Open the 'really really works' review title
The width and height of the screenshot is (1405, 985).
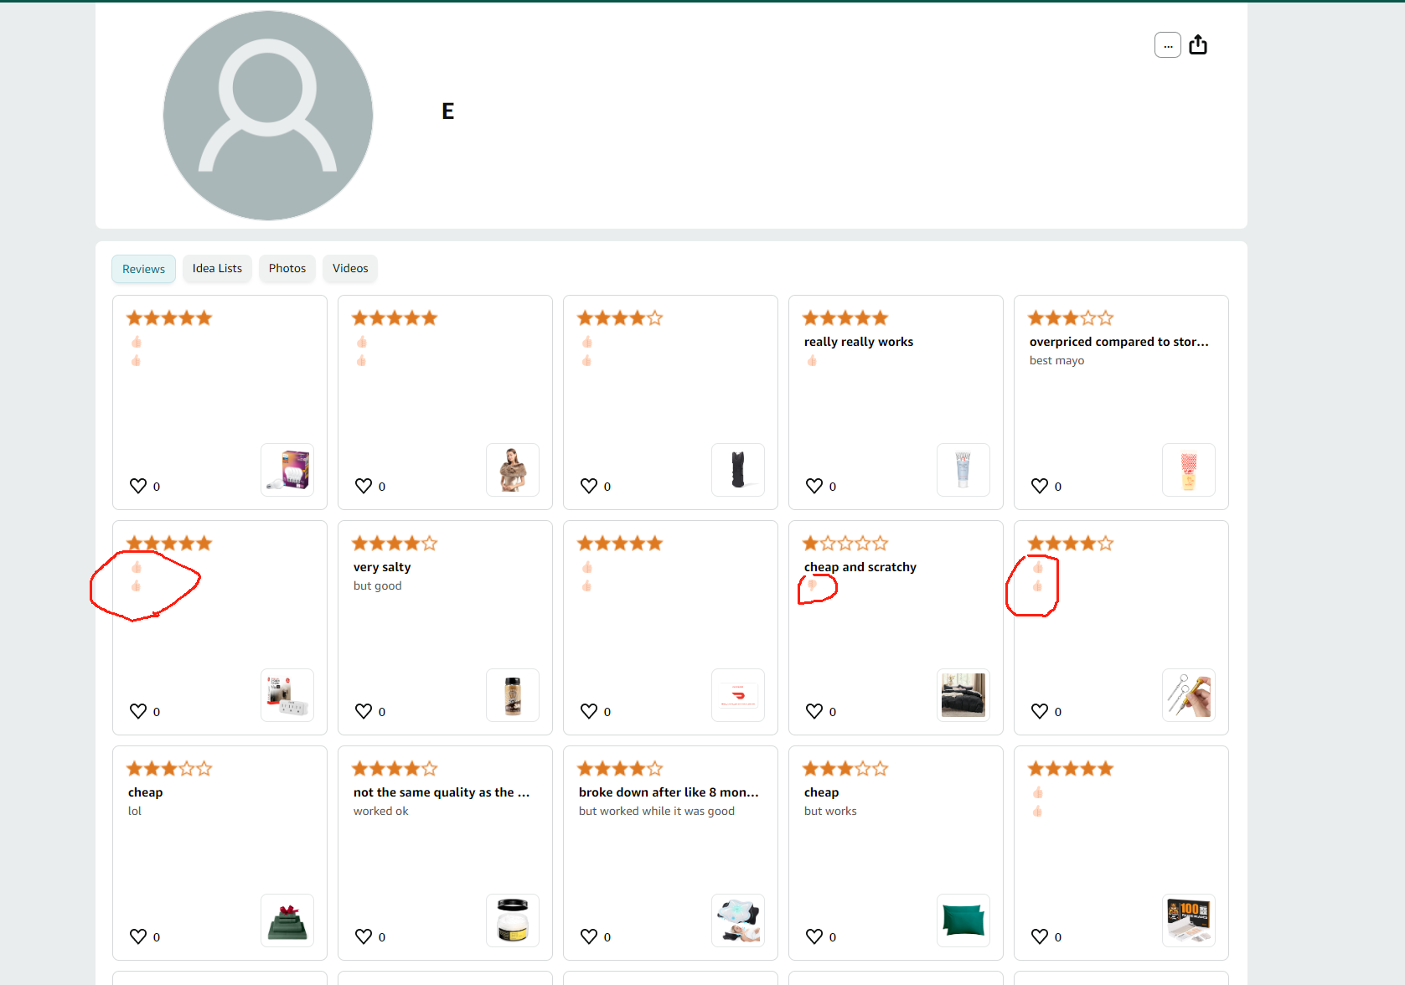[x=859, y=342]
